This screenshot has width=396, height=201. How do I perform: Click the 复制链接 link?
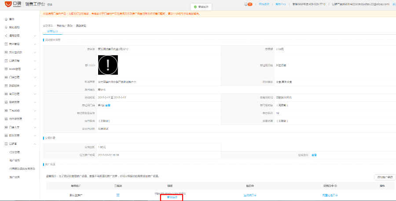point(172,197)
